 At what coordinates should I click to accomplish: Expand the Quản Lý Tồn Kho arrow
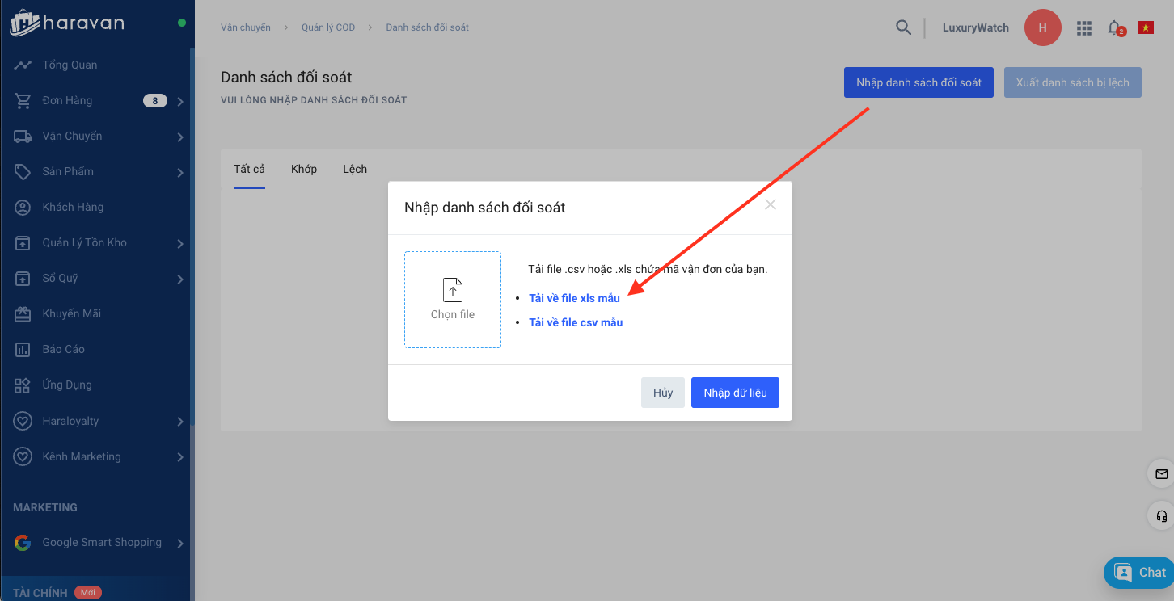(x=180, y=244)
